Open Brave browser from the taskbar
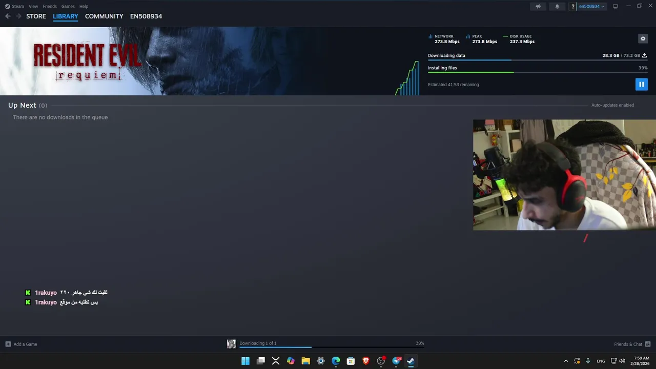This screenshot has height=369, width=656. 366,361
